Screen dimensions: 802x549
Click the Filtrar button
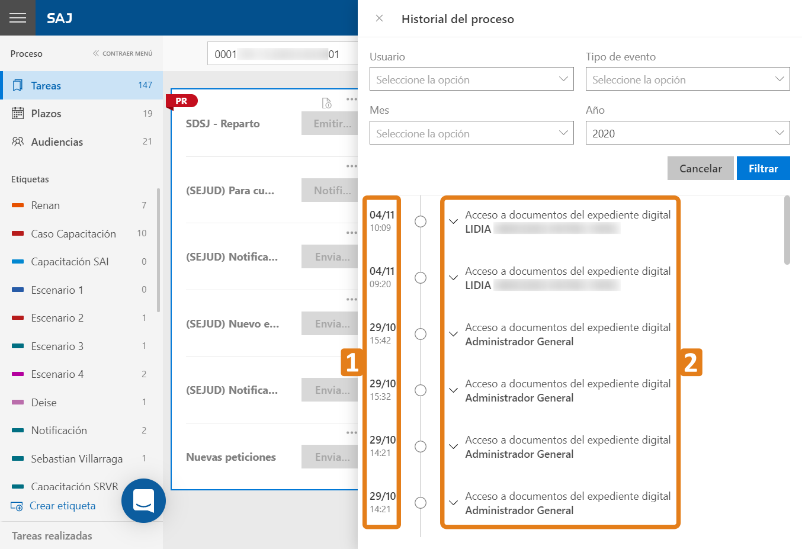pyautogui.click(x=763, y=168)
